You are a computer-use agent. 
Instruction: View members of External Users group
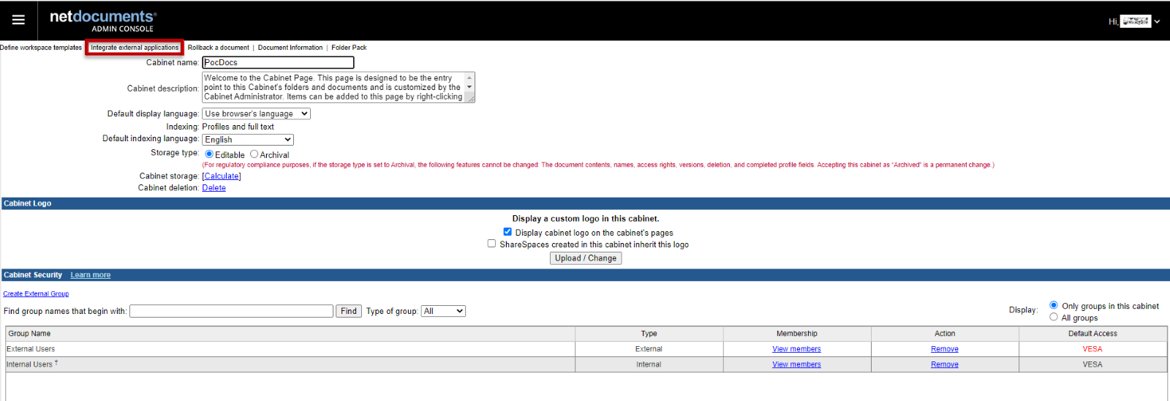[x=796, y=349]
